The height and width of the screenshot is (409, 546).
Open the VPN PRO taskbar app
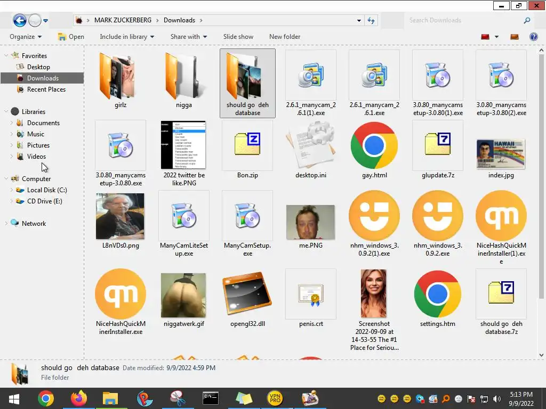[x=275, y=398]
